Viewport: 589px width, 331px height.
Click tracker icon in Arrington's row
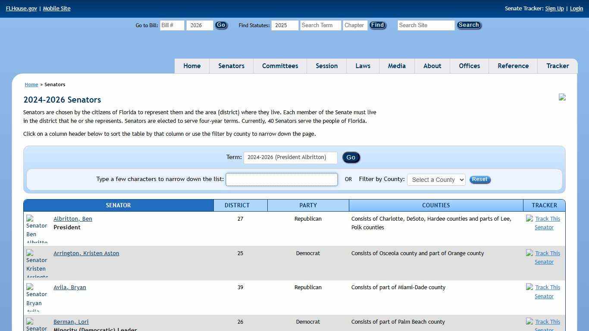tap(529, 253)
